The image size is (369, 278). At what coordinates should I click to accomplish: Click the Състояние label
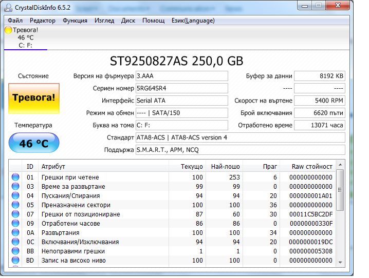[33, 76]
